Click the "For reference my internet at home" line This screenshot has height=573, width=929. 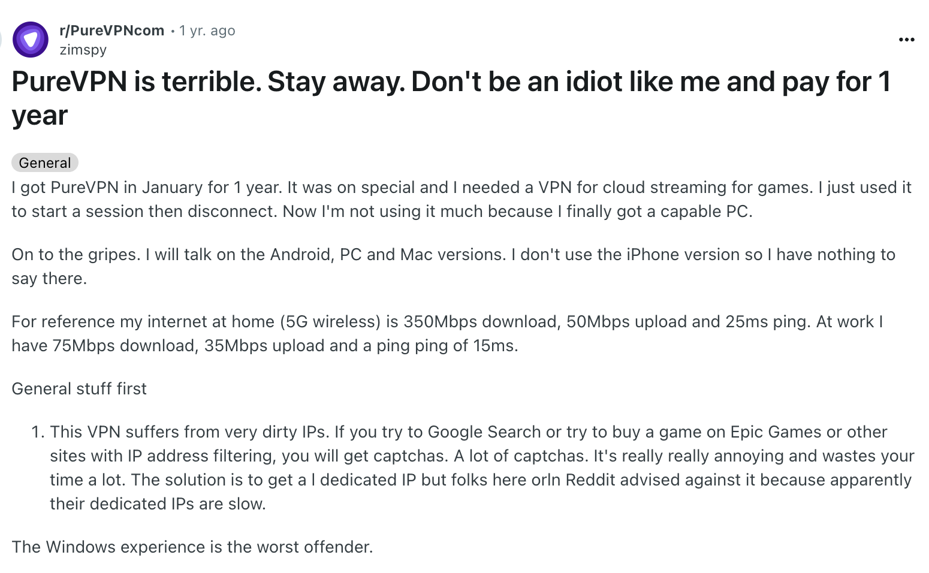447,321
